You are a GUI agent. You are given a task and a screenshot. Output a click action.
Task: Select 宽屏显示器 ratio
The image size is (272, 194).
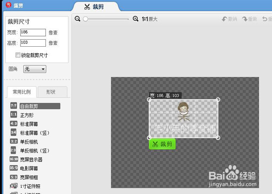pos(31,159)
